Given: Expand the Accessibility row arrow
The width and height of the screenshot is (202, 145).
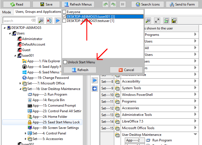Looking at the screenshot, I should tap(195, 81).
